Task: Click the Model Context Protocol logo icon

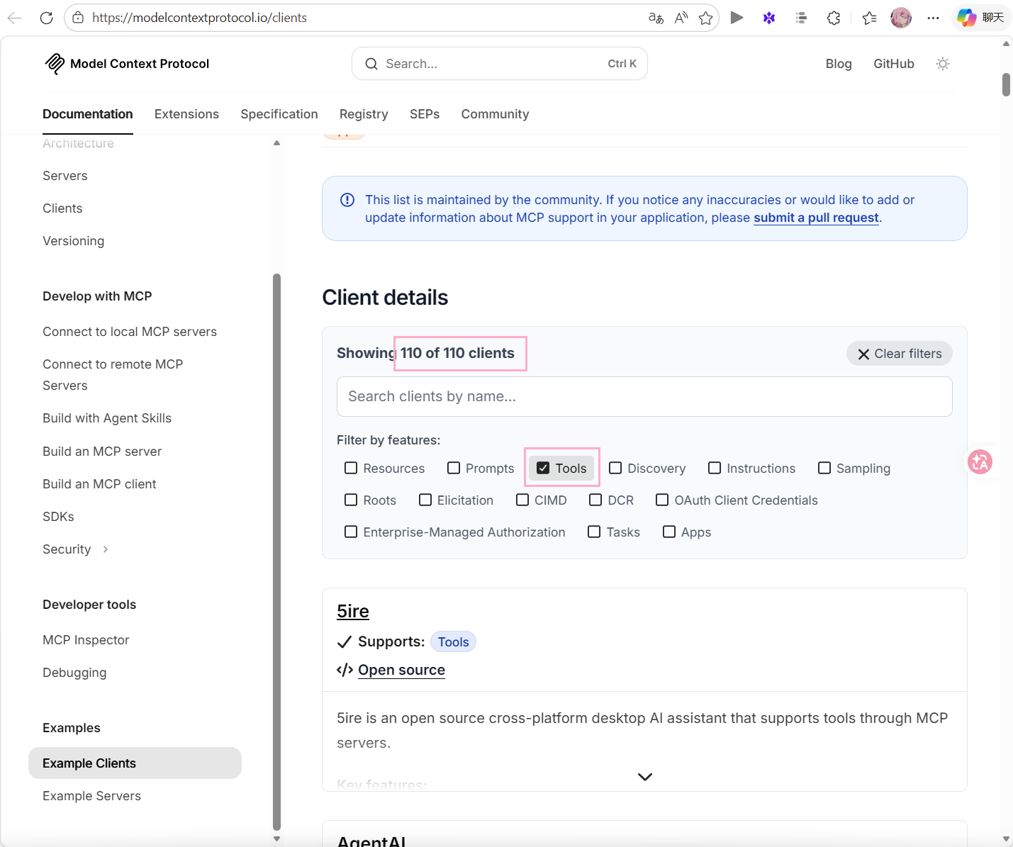Action: coord(55,64)
